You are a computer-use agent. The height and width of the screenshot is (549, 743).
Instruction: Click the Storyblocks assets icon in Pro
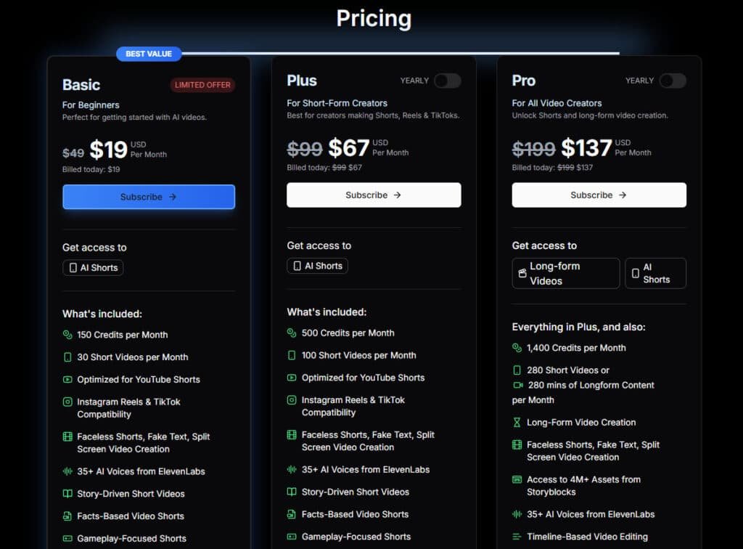point(517,480)
